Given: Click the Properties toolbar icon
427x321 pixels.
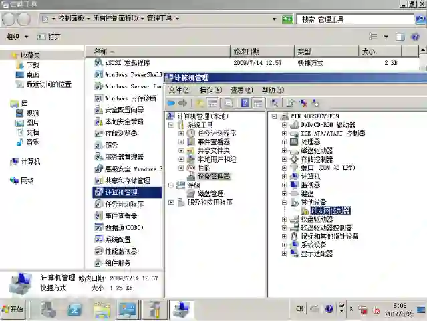Looking at the screenshot, I should [229, 103].
